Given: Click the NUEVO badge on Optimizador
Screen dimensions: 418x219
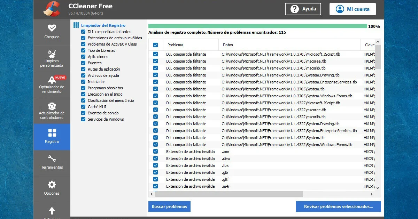Looking at the screenshot, I should pyautogui.click(x=61, y=78).
